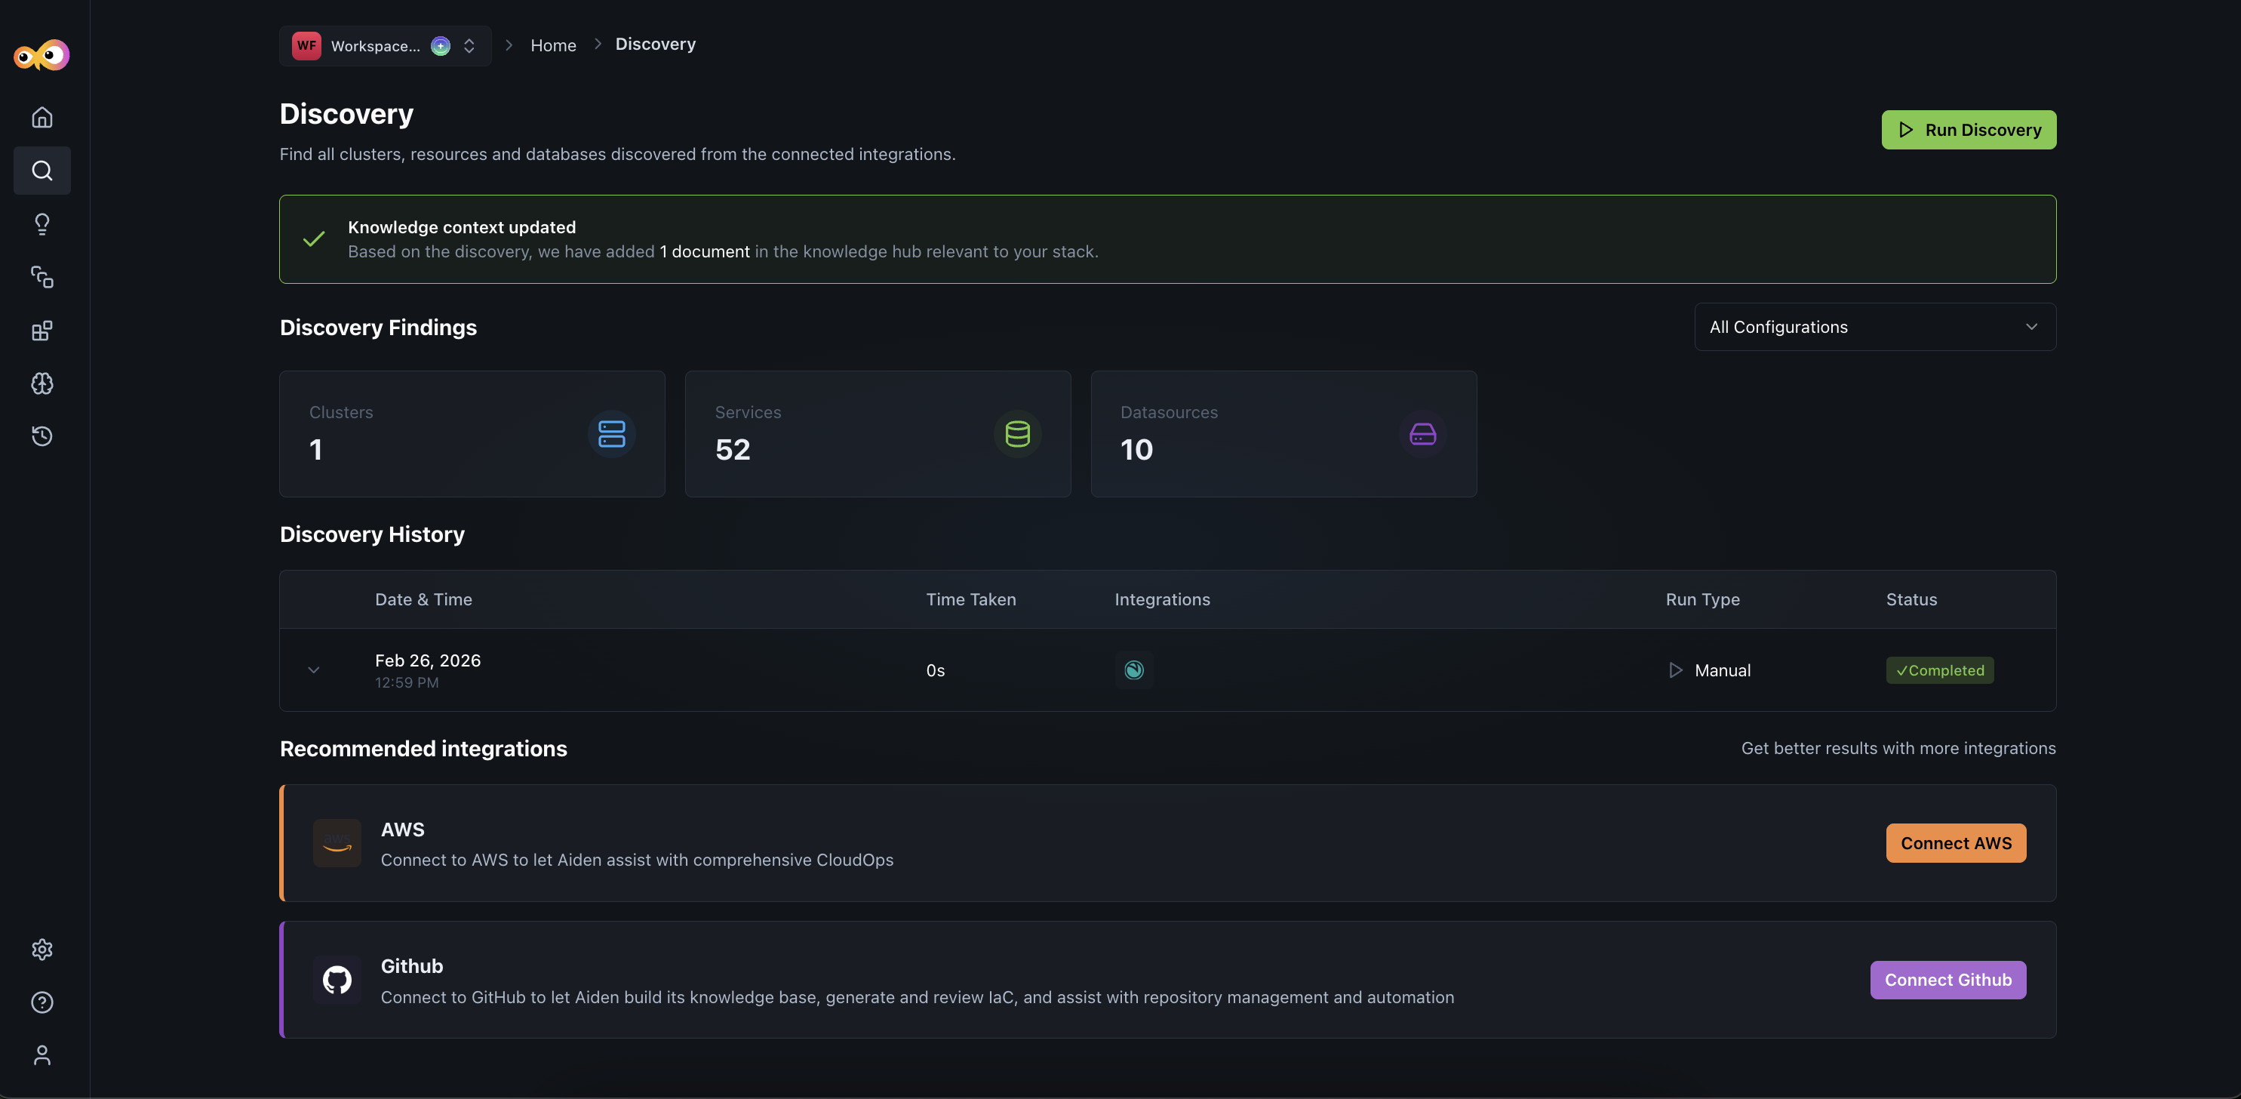Open the All Configurations dropdown
This screenshot has width=2241, height=1099.
(1875, 326)
